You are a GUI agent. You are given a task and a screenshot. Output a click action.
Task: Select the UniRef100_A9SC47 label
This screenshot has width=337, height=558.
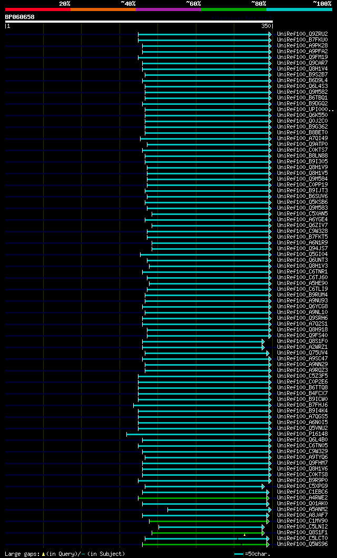[303, 359]
